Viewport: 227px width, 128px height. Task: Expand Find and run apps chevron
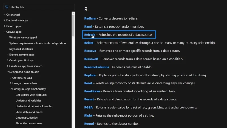[x=5, y=20]
